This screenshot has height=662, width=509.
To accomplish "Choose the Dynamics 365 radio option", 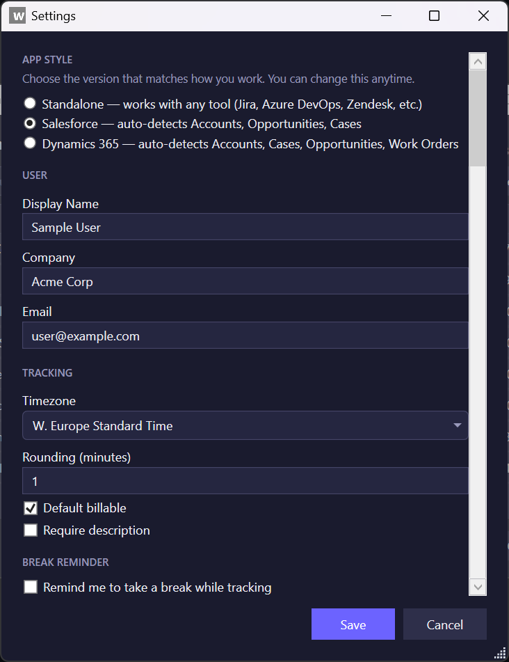I will click(30, 143).
